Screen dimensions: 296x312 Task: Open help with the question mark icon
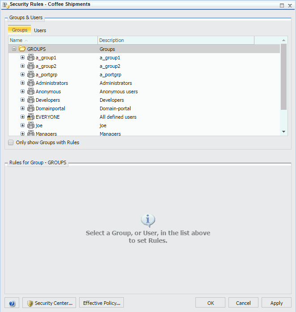12,303
